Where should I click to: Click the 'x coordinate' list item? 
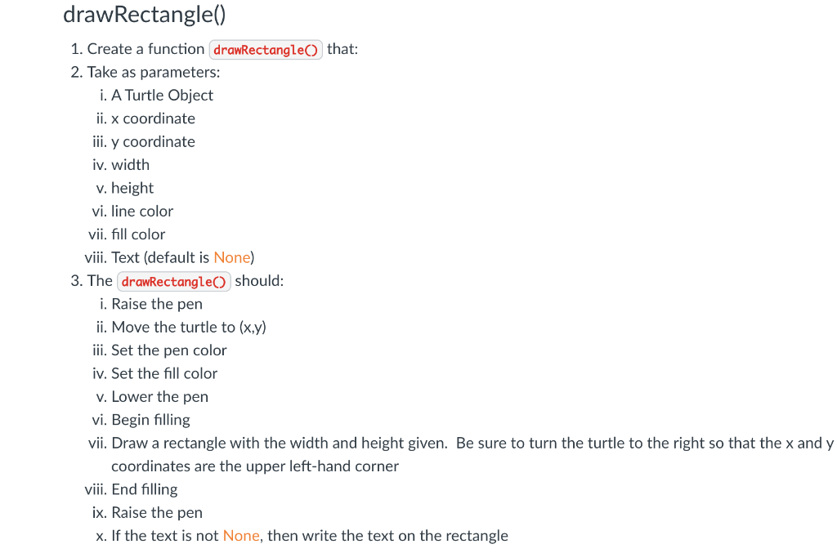click(x=153, y=118)
